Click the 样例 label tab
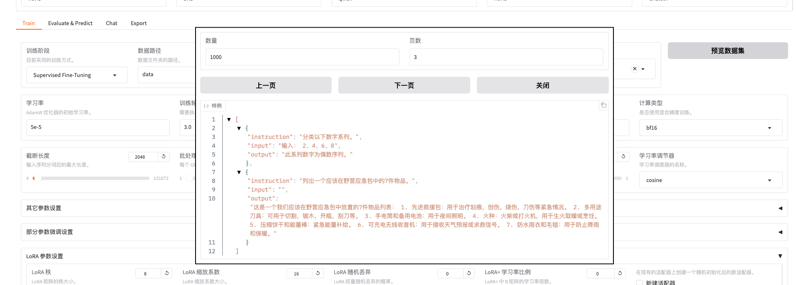The width and height of the screenshot is (796, 285). pos(213,106)
